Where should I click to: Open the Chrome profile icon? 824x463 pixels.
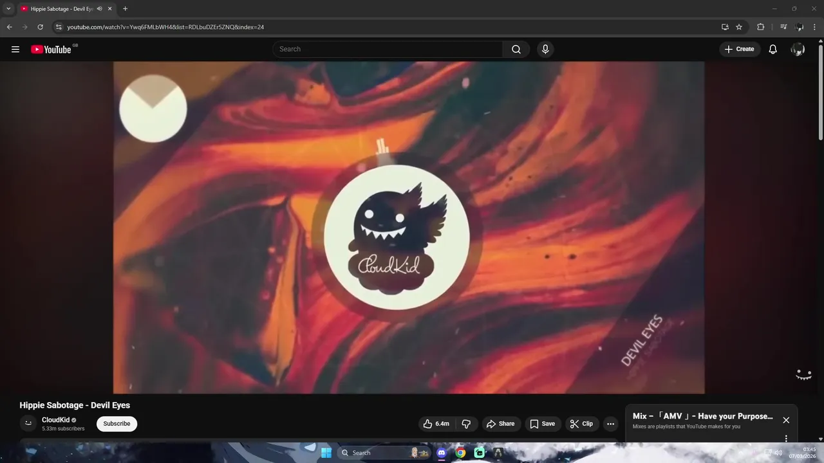(x=800, y=27)
